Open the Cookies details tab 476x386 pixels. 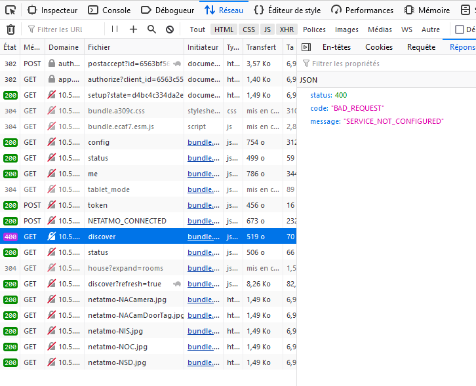[378, 47]
